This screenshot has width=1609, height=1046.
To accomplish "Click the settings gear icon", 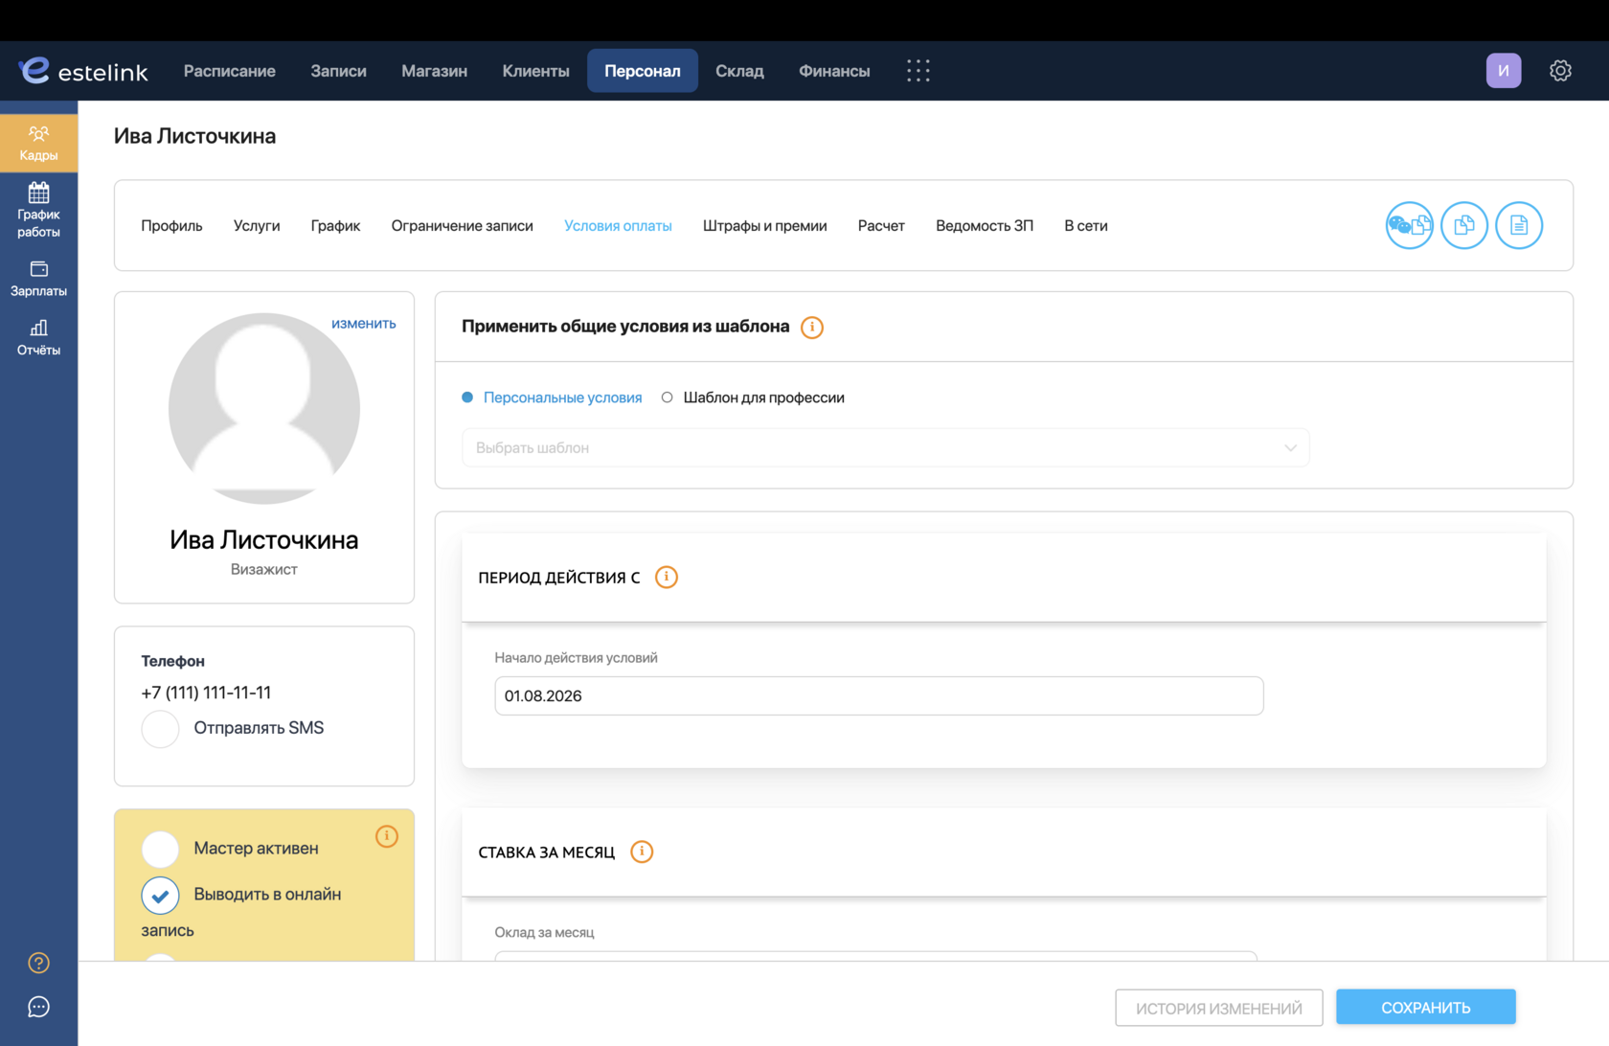I will tap(1560, 71).
